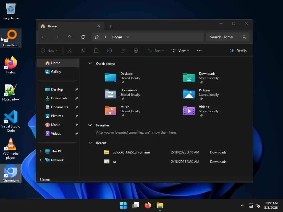Toggle the Details pane
Viewport: 283px width, 212px height.
pyautogui.click(x=238, y=51)
